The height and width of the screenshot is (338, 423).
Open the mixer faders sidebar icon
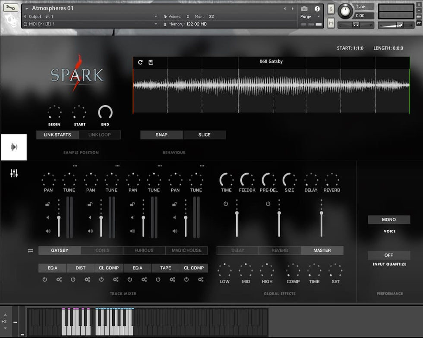(x=14, y=173)
